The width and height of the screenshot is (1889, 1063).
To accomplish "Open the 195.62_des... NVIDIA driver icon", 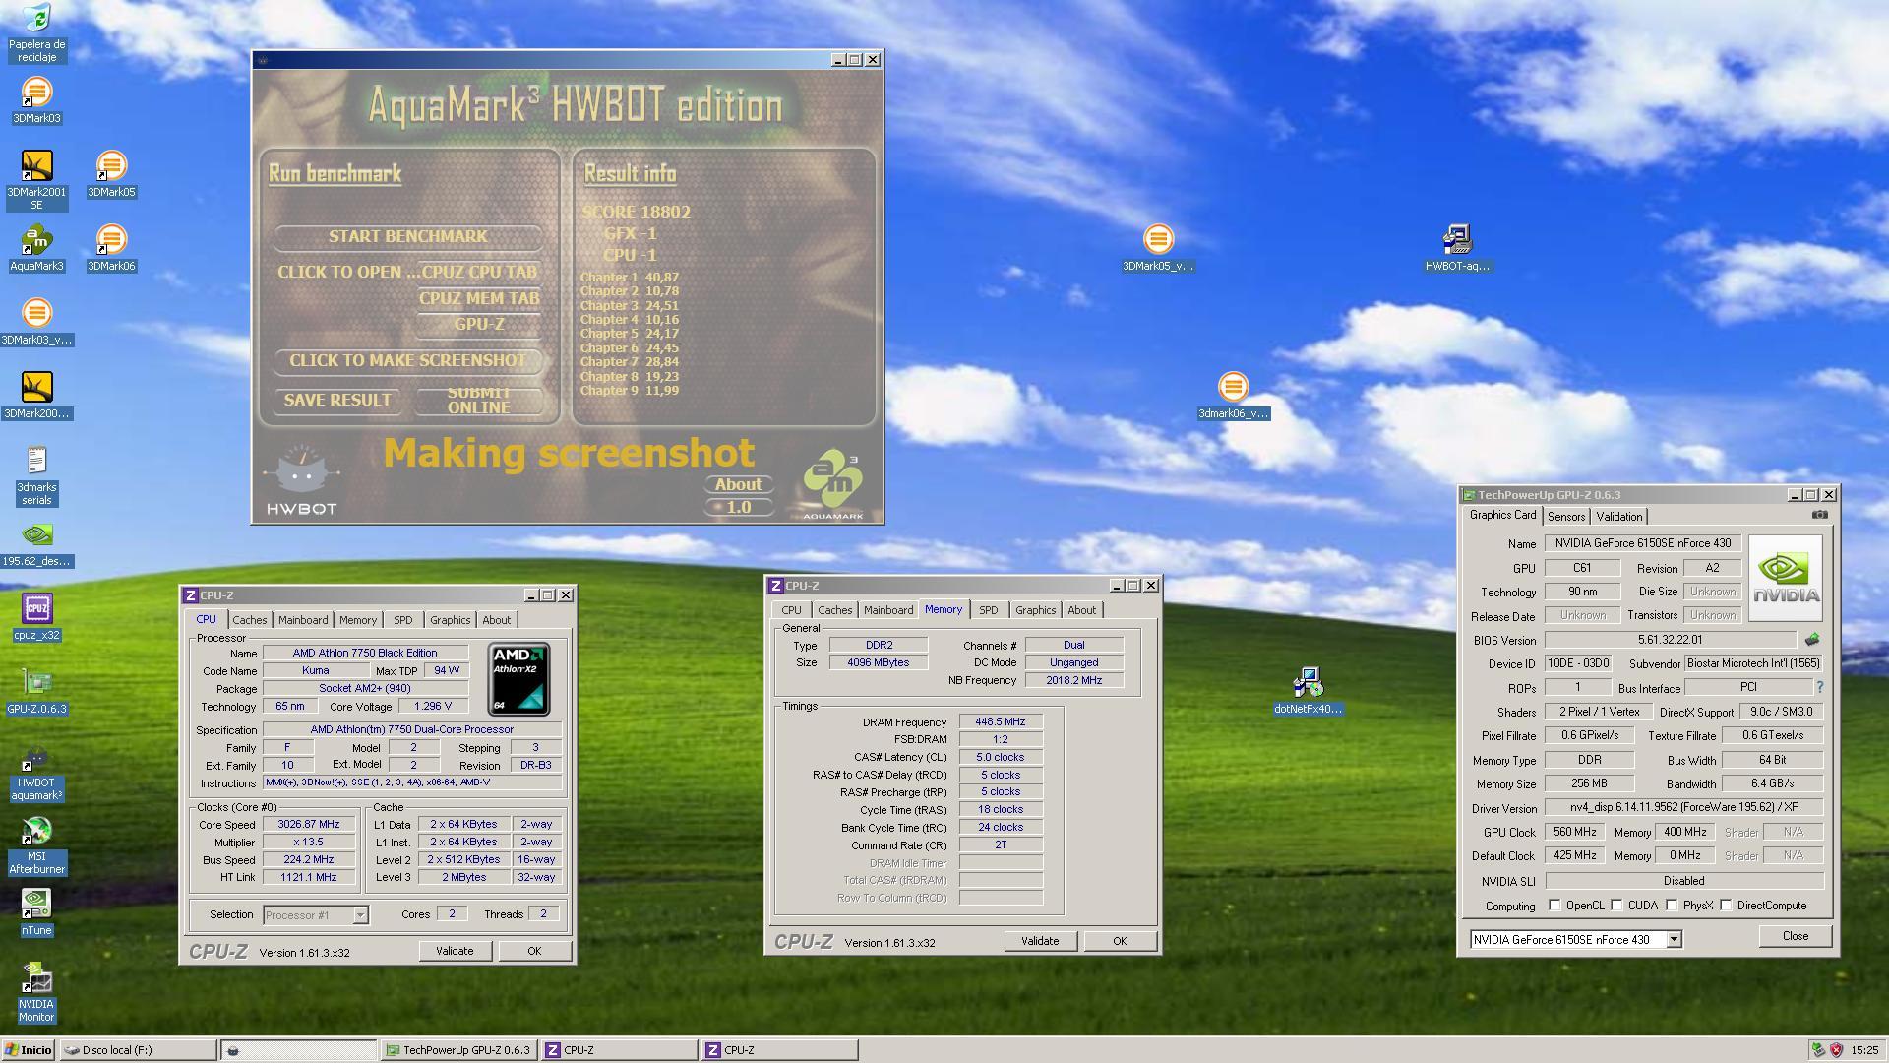I will (x=36, y=543).
